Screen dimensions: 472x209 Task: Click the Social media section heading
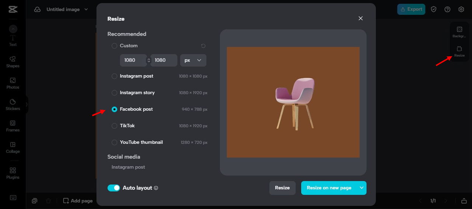pyautogui.click(x=124, y=157)
